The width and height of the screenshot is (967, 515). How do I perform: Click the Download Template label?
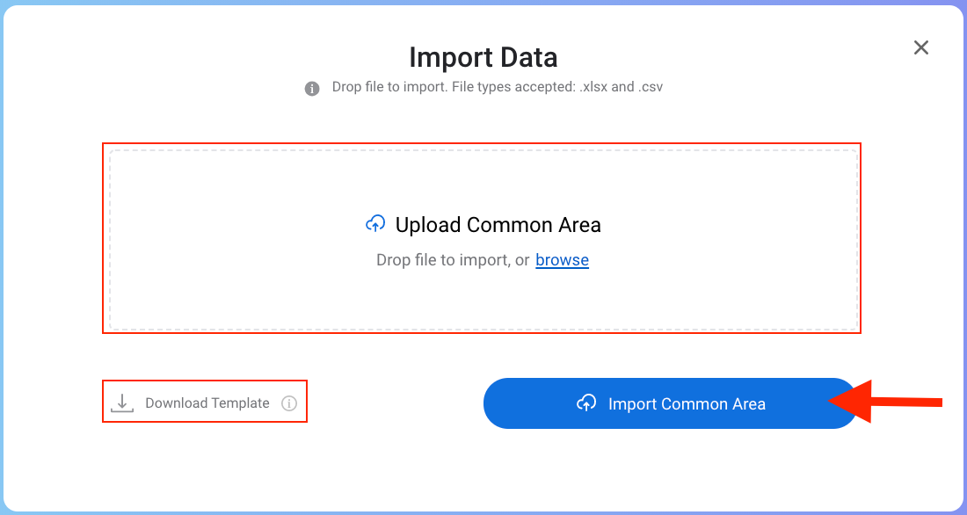[207, 403]
